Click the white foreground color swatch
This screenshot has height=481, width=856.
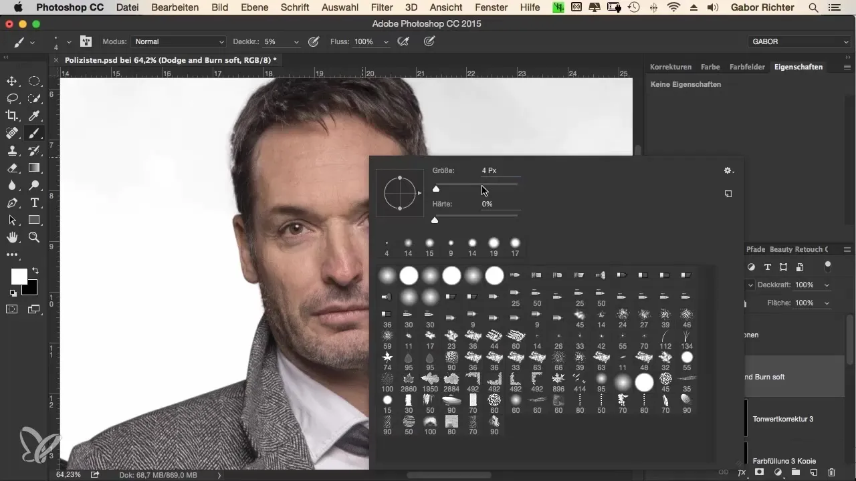19,276
